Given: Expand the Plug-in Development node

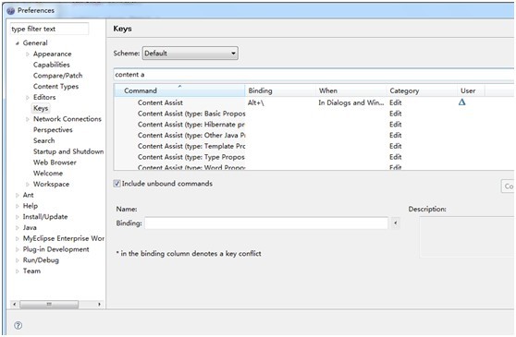Looking at the screenshot, I should (x=18, y=249).
